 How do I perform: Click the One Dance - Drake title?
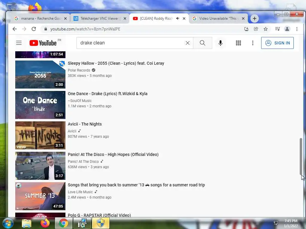click(x=108, y=94)
